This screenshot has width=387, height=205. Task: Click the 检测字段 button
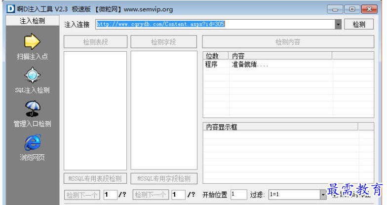pyautogui.click(x=164, y=42)
